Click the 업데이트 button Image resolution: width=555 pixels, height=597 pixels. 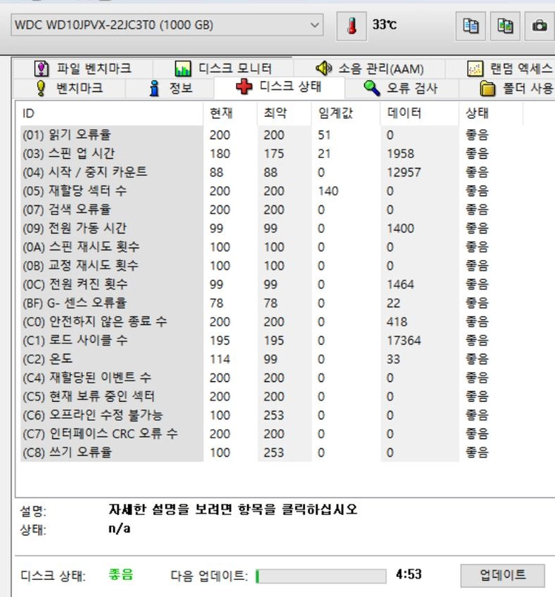502,576
